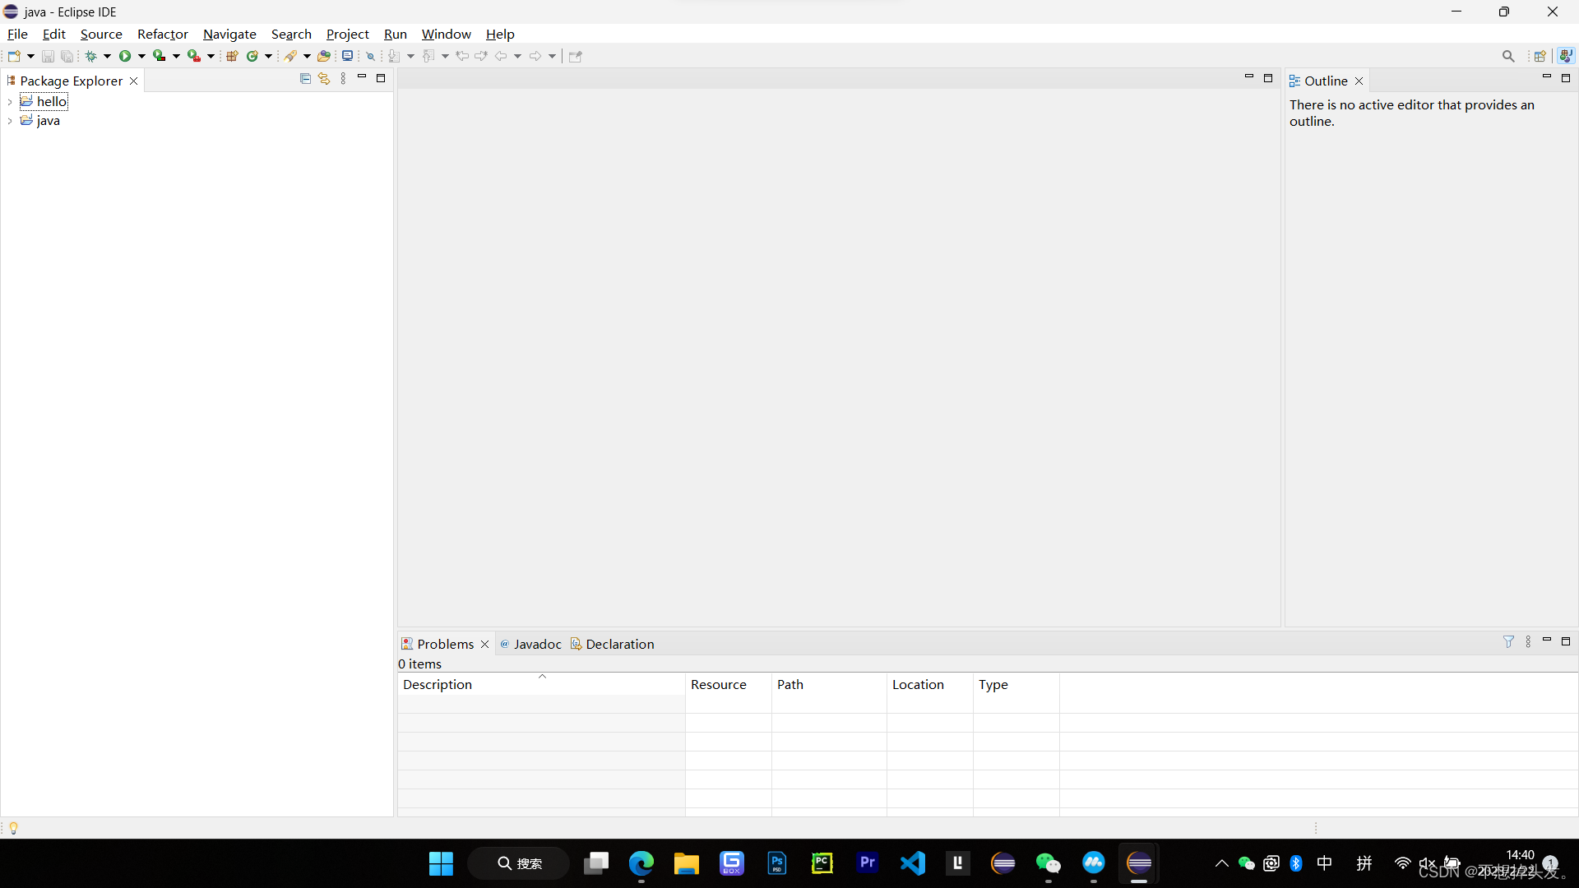
Task: Click the Coverage launch icon
Action: coord(160,56)
